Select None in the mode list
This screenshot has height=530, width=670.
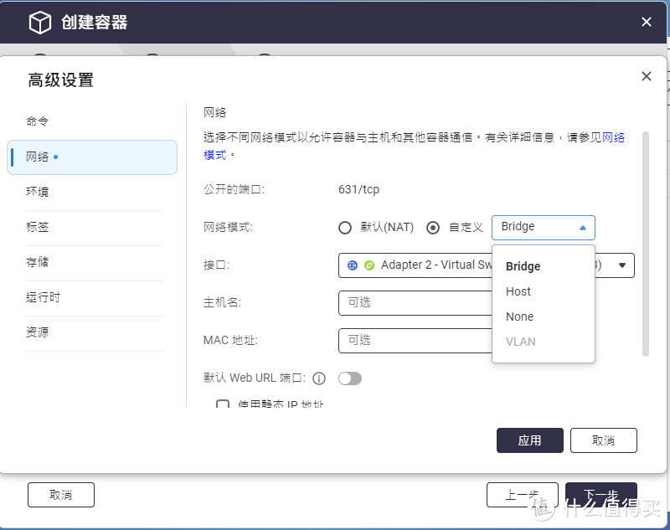[519, 316]
